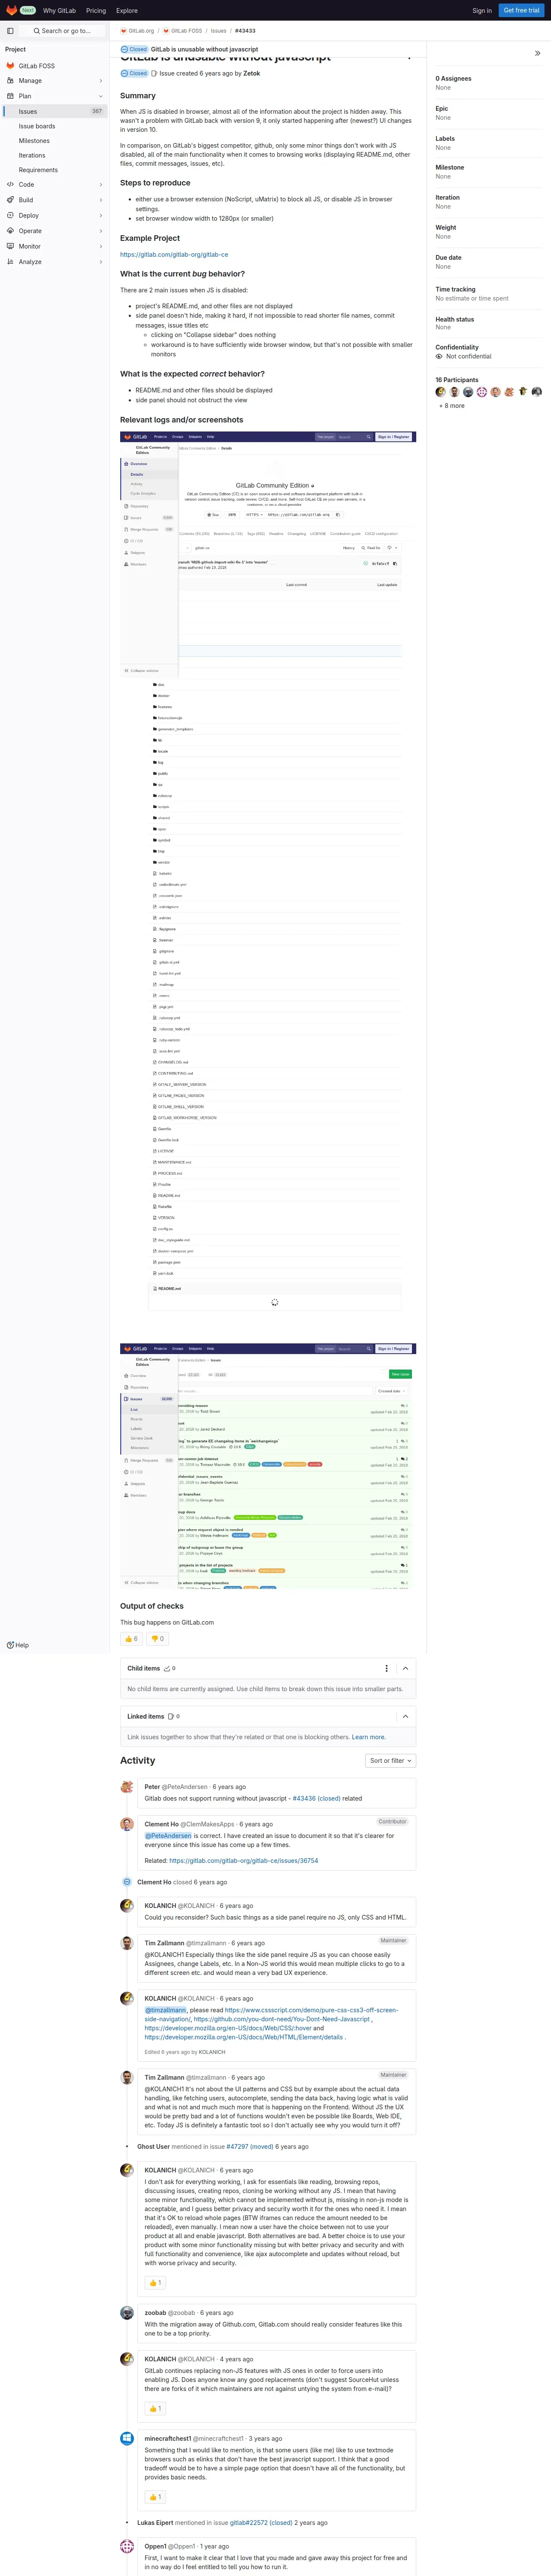
Task: Click the @PeteAndersen mention
Action: pos(168,1836)
